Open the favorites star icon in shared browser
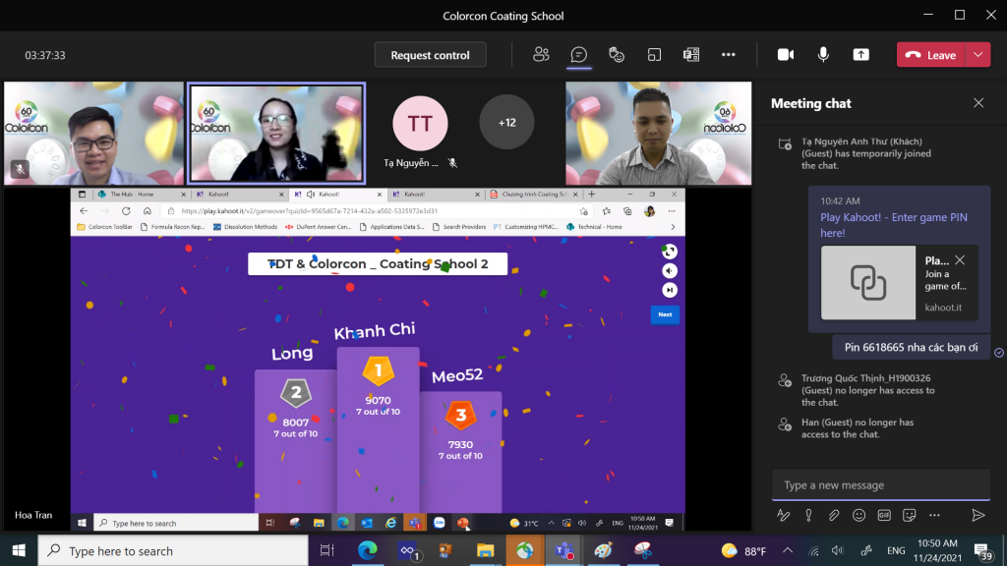 (x=606, y=211)
